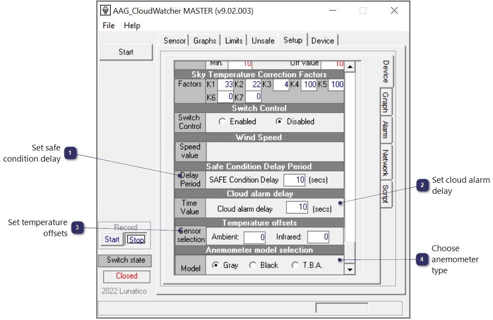Viewport: 493px width, 320px height.
Task: Click the Infrared temperature offset field
Action: click(x=318, y=237)
